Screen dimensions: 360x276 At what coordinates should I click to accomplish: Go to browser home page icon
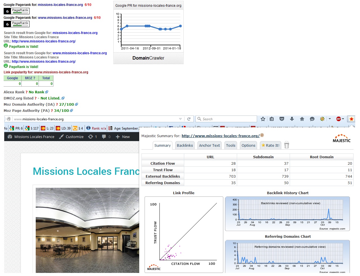tap(302, 119)
